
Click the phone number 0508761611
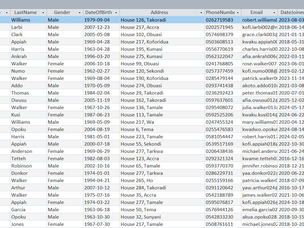[x=223, y=224]
